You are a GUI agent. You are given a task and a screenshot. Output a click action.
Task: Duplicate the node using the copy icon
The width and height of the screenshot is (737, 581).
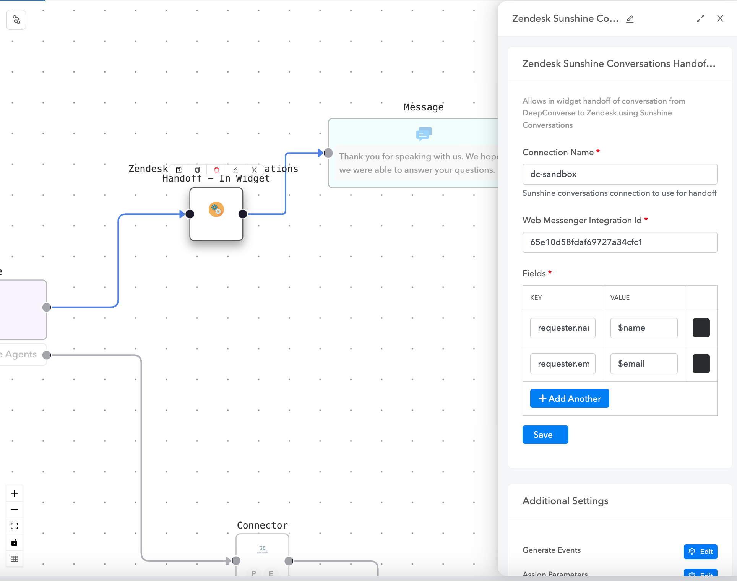[x=197, y=170]
